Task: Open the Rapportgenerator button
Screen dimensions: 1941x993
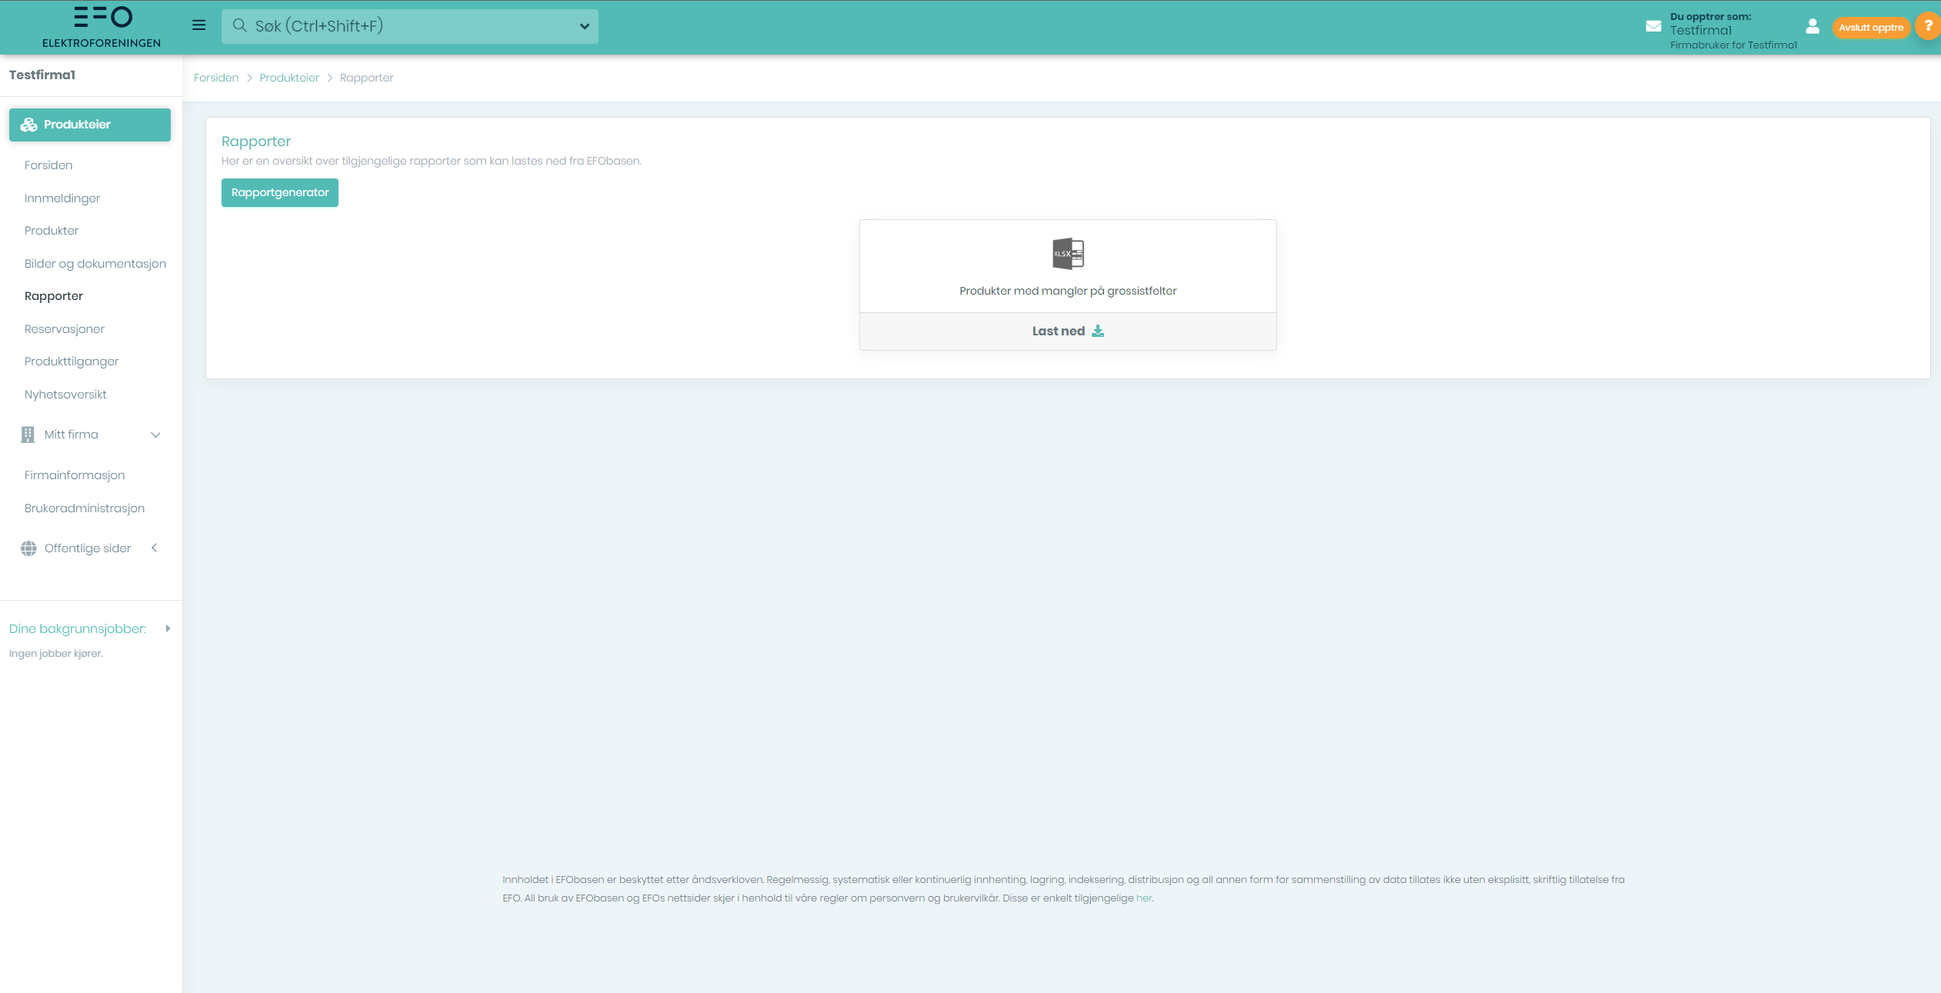Action: pos(280,193)
